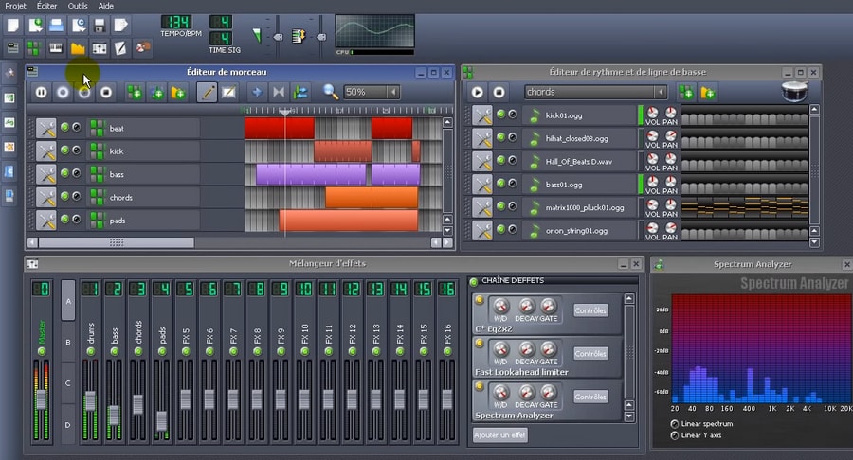Click Contrôles for Spectrum Analyzer effect

click(590, 397)
